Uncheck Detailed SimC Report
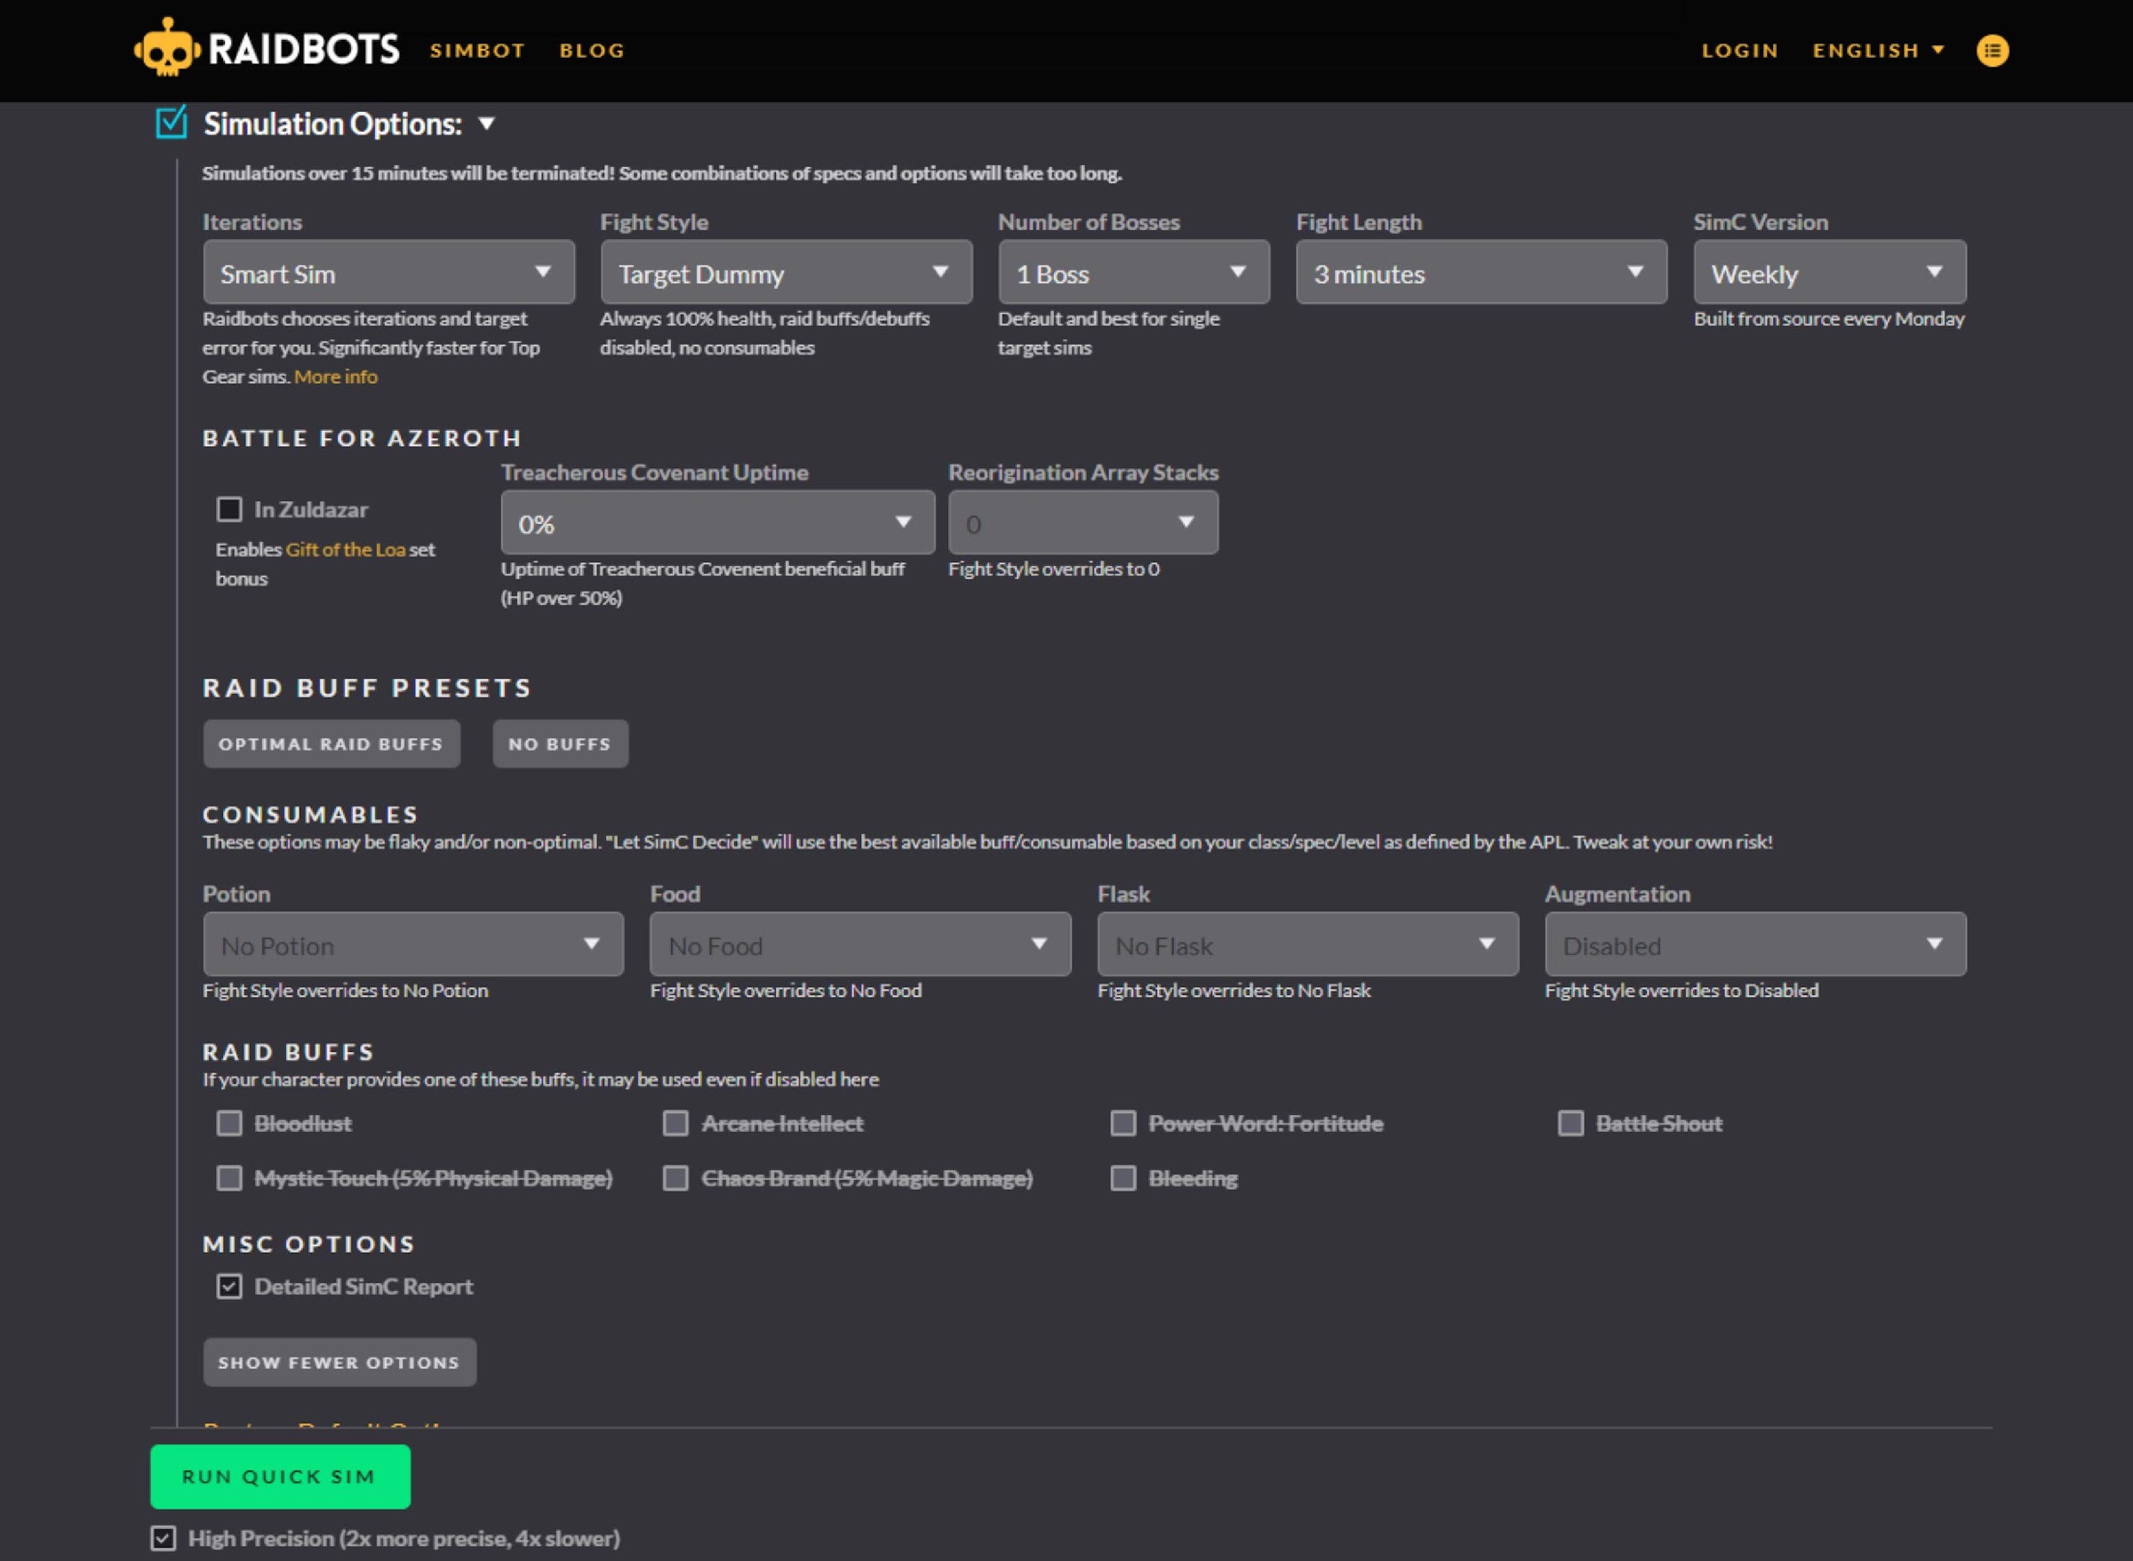Viewport: 2133px width, 1561px height. point(228,1286)
